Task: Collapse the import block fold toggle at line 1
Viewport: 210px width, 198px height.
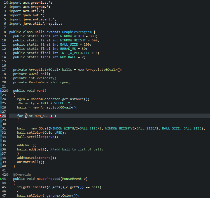Action: point(7,3)
